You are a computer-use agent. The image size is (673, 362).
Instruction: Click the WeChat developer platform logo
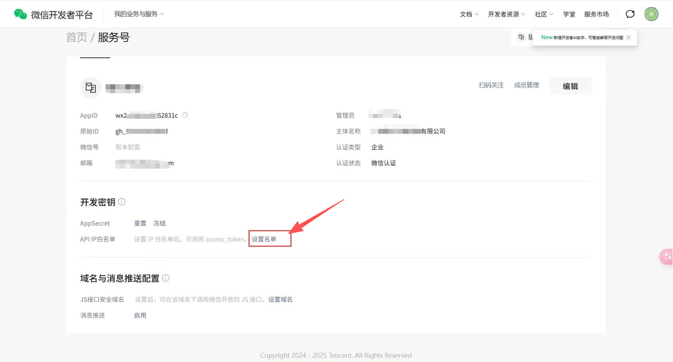[x=53, y=14]
